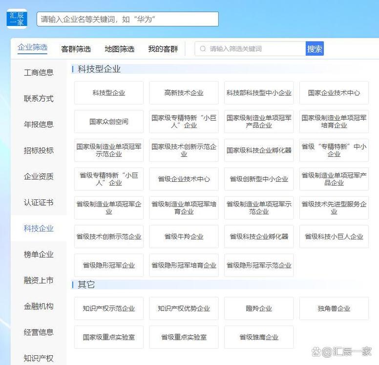Choose the 科技型企业 filter tag
The image size is (379, 365).
pyautogui.click(x=109, y=93)
